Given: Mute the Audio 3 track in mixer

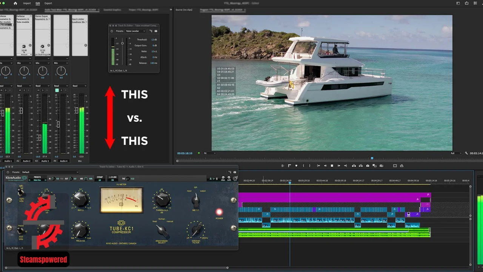Looking at the screenshot, I should pyautogui.click(x=38, y=90).
